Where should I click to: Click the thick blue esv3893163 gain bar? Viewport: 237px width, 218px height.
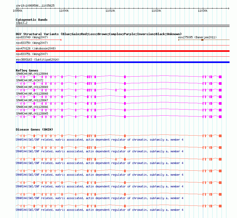point(122,62)
